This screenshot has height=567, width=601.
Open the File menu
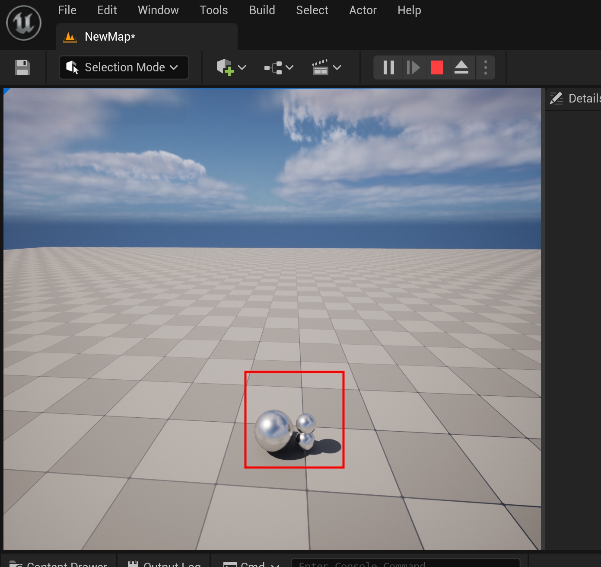(67, 10)
